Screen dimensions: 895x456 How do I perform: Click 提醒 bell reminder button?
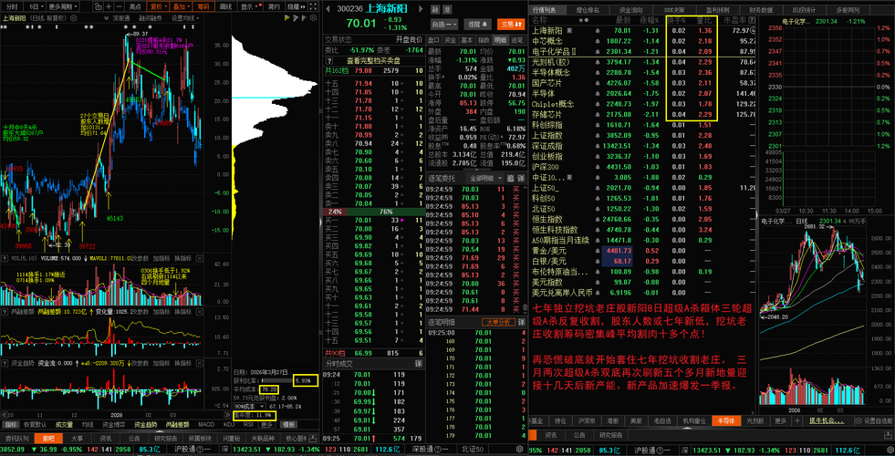pos(477,25)
